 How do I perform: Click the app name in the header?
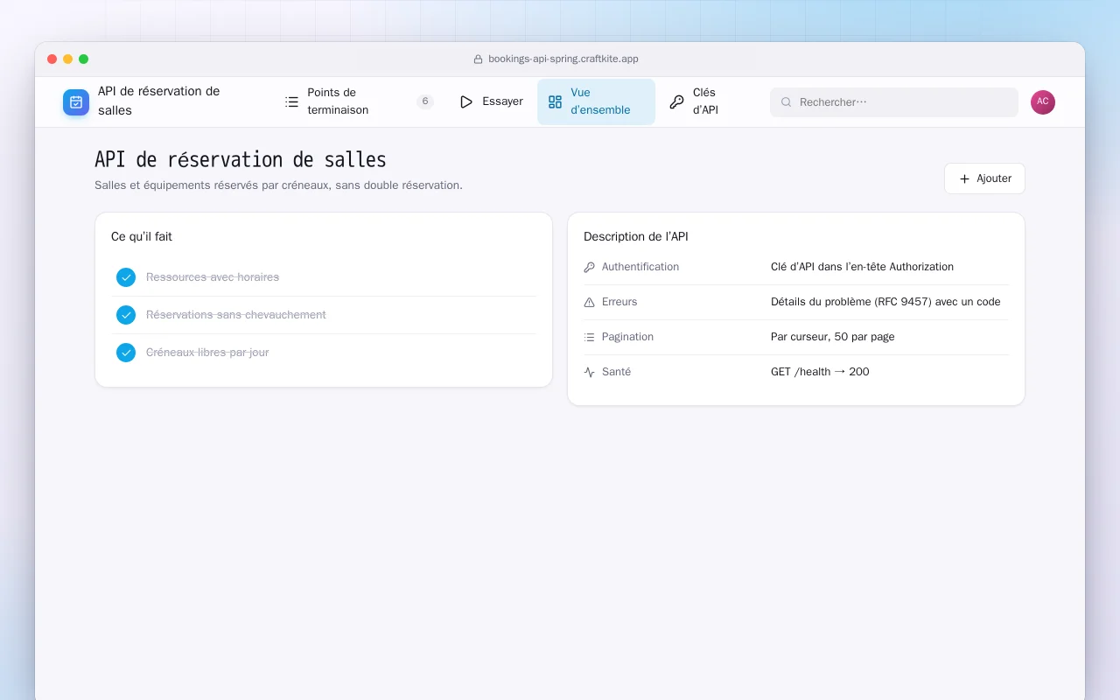158,101
